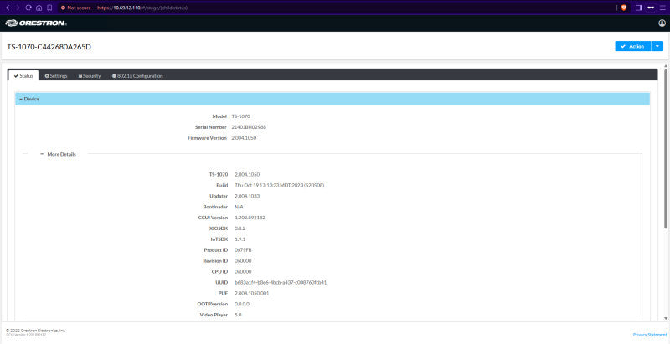Open the 802.1x Configuration tab
Image resolution: width=670 pixels, height=344 pixels.
pos(137,76)
